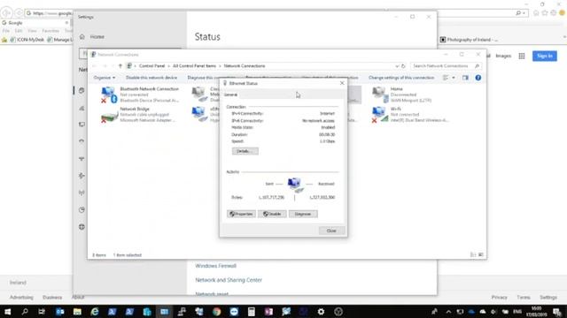
Task: Click the taskbar clock and date
Action: coord(537,312)
